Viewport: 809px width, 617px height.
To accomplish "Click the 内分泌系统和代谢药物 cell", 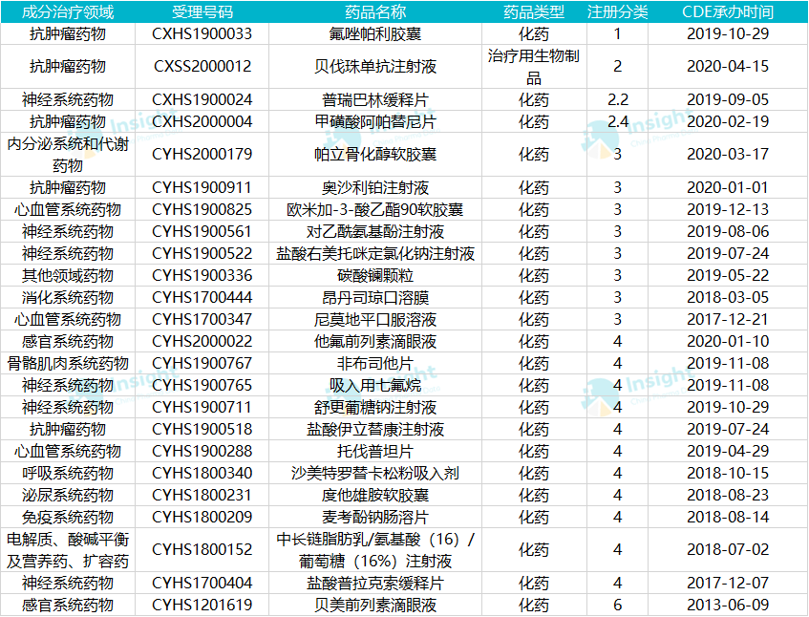I will click(x=68, y=155).
